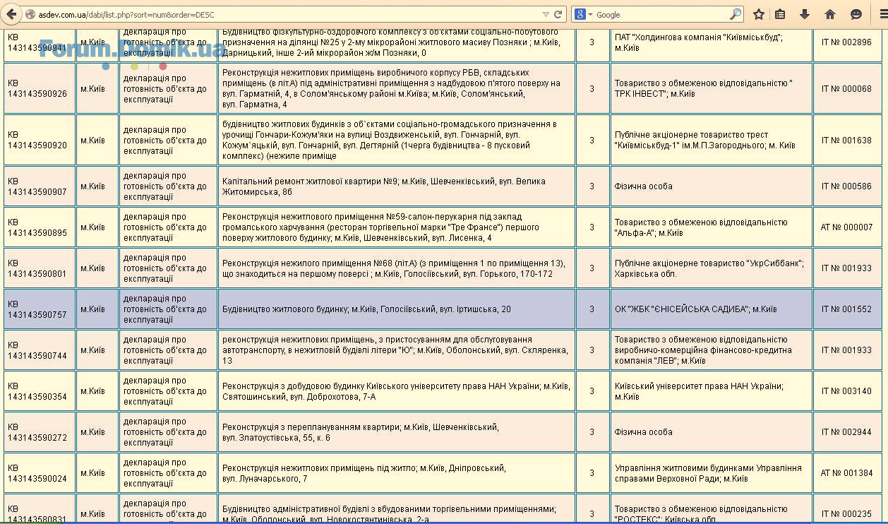Screen dimensions: 888x524
Task: Click license IT № 001638
Action: pyautogui.click(x=846, y=141)
